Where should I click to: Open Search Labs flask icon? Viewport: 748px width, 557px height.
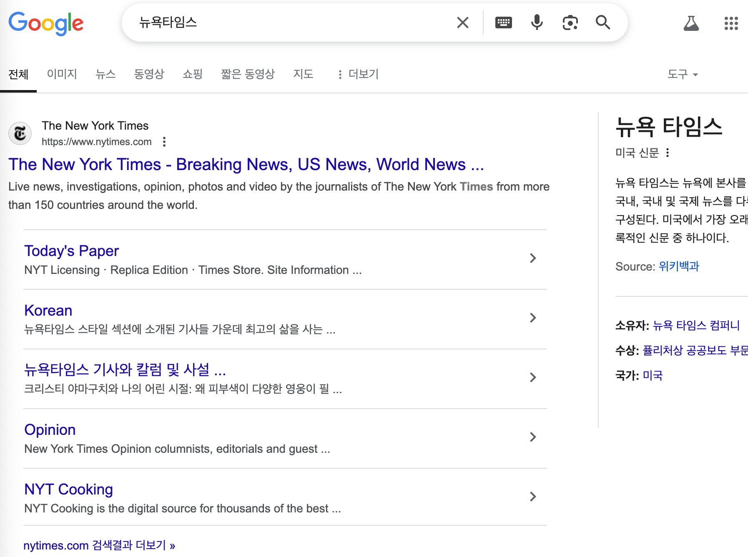pos(691,23)
